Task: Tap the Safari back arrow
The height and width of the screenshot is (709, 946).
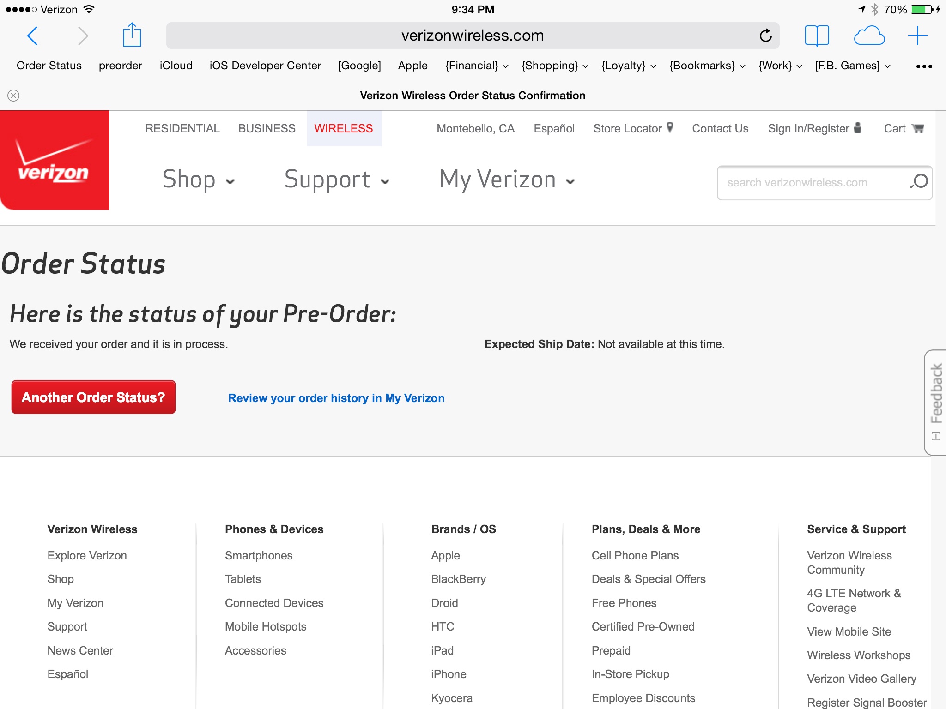Action: pos(32,36)
